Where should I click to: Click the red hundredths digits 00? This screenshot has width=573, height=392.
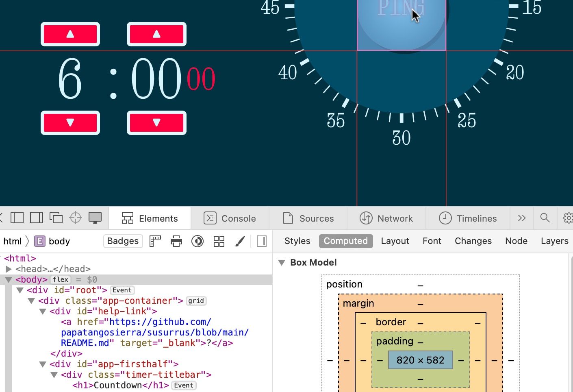click(x=201, y=79)
